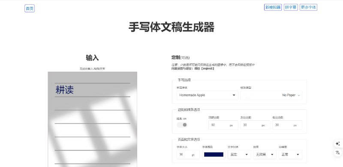Click the translate icon at right edge
The image size is (343, 167).
338,153
